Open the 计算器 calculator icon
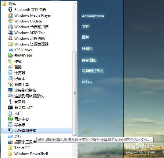 [10, 73]
